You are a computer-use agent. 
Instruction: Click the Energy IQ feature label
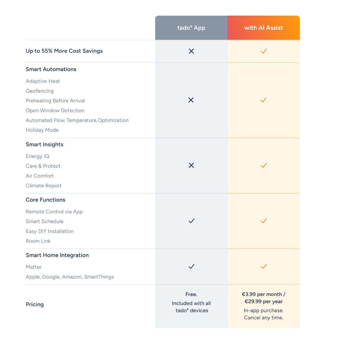[x=37, y=156]
